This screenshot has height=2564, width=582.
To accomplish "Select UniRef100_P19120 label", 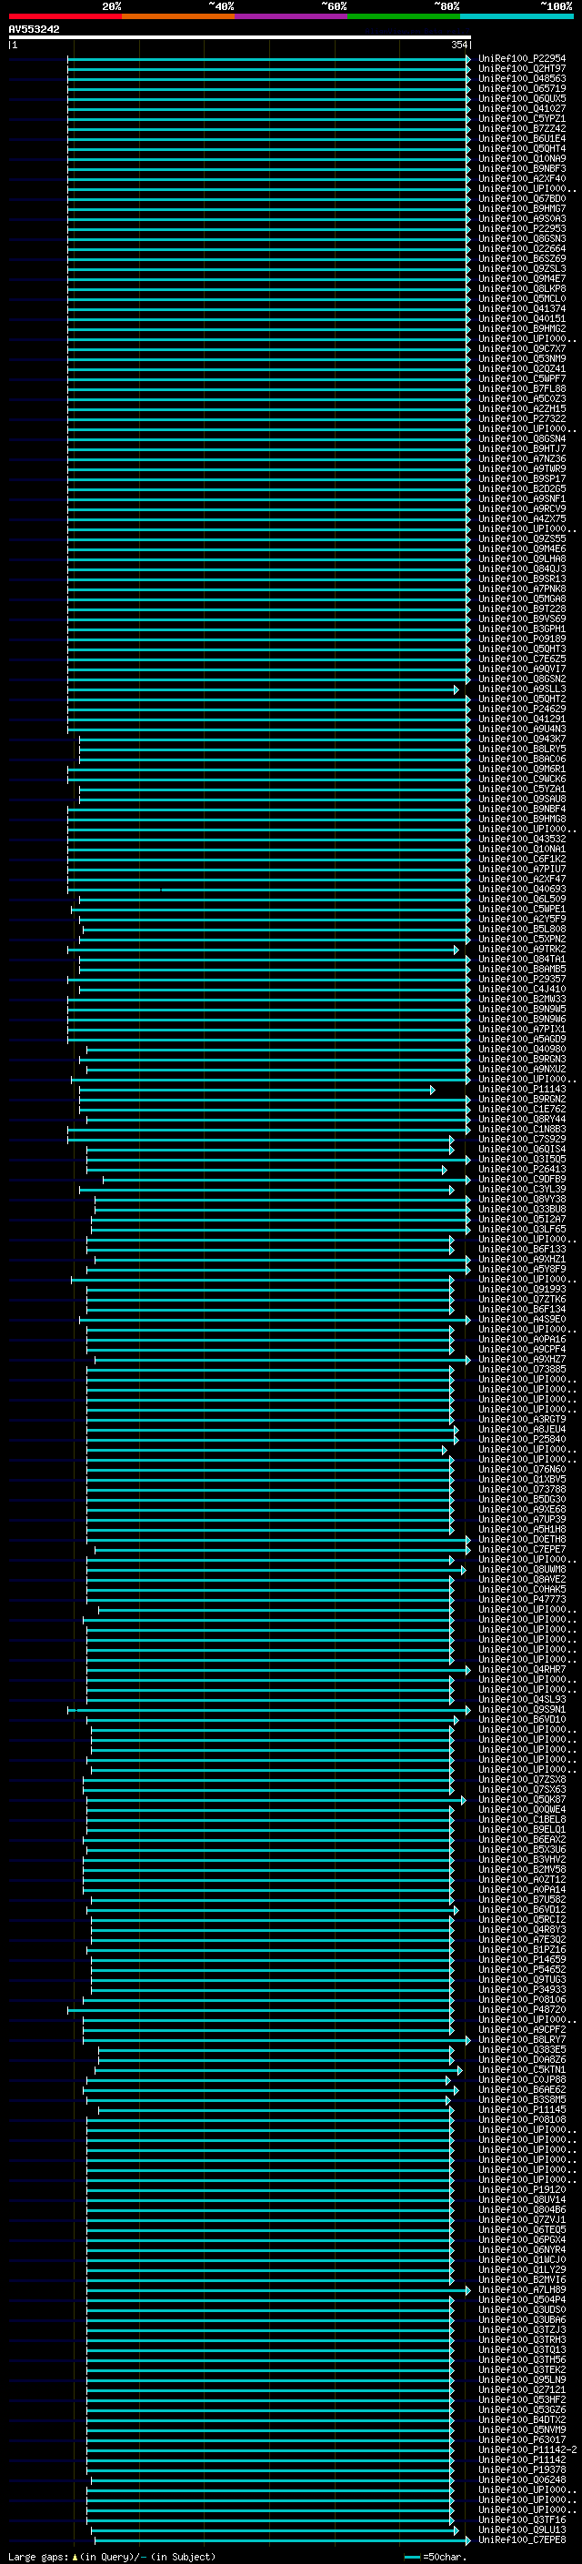I will (521, 2190).
